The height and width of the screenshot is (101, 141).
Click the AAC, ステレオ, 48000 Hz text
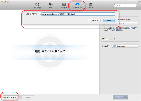[114, 30]
